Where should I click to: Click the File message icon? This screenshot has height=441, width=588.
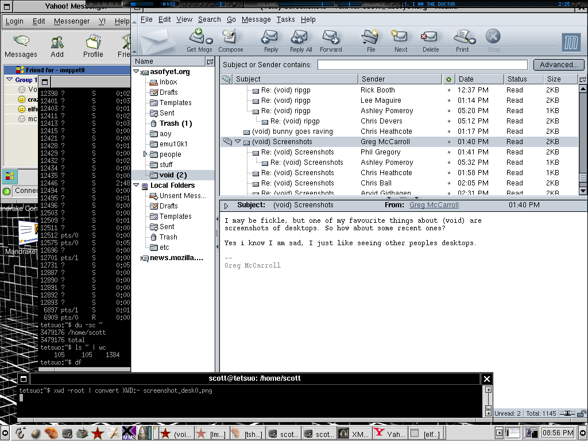pyautogui.click(x=370, y=37)
